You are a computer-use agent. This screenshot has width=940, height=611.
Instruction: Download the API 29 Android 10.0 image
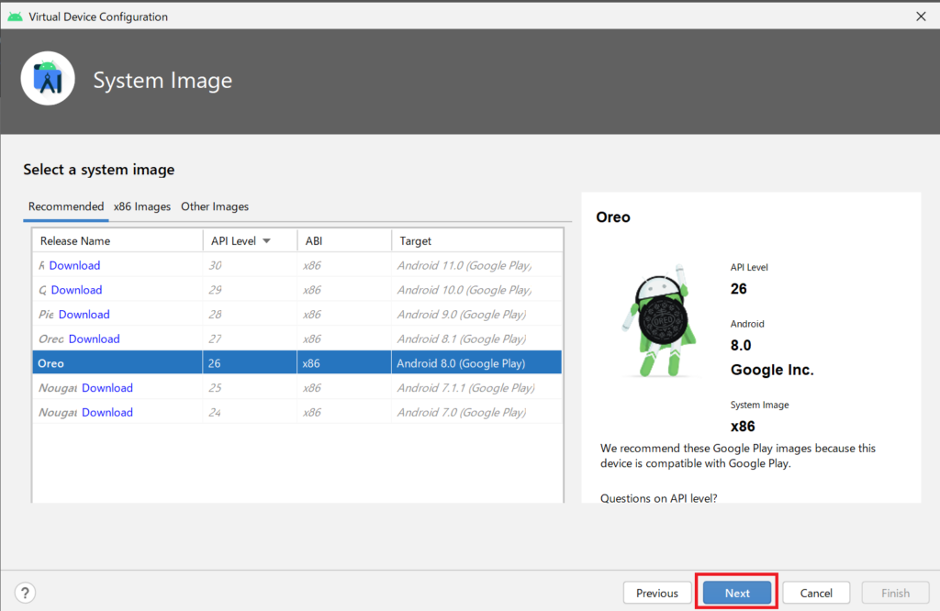point(76,290)
